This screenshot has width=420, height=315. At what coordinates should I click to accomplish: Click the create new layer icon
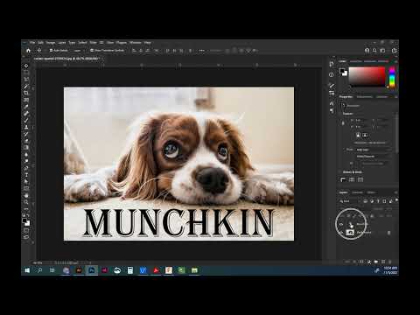click(383, 262)
